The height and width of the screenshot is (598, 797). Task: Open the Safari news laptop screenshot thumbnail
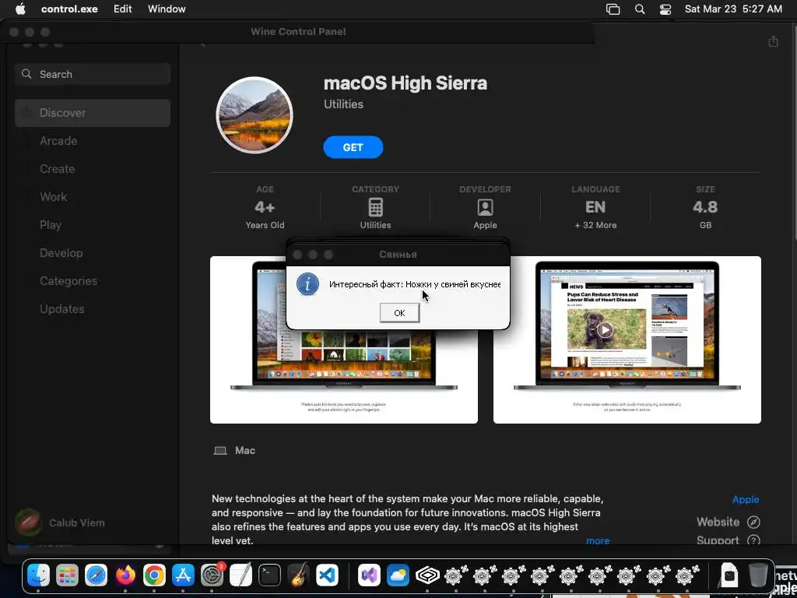pos(627,339)
